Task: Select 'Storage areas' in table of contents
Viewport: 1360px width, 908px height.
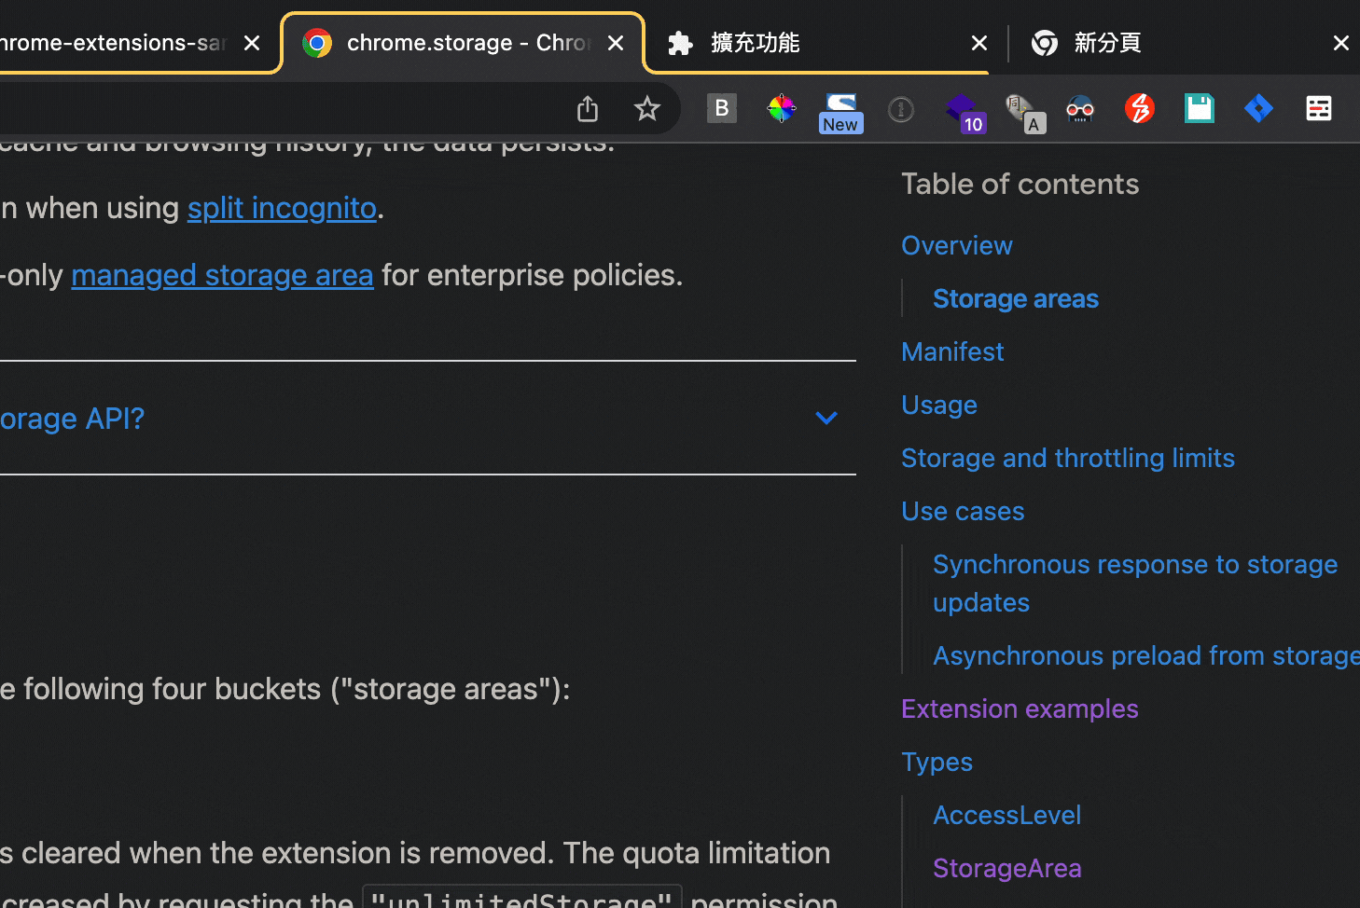Action: pos(1015,298)
